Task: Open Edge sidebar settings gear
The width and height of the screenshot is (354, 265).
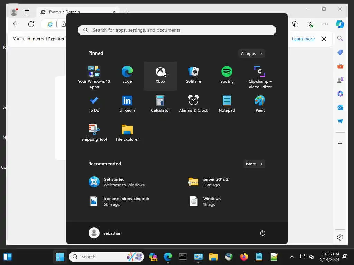Action: click(340, 237)
